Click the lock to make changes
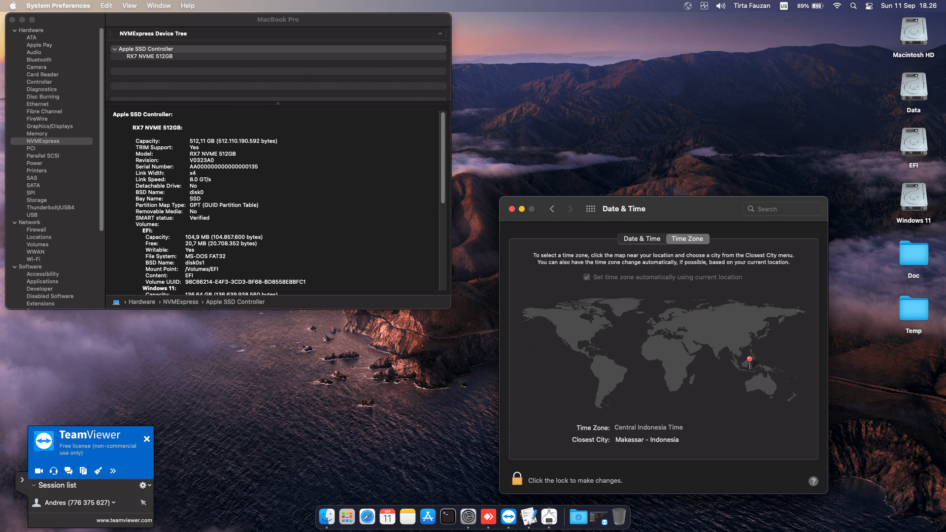Screen dimensions: 946x532 517,479
